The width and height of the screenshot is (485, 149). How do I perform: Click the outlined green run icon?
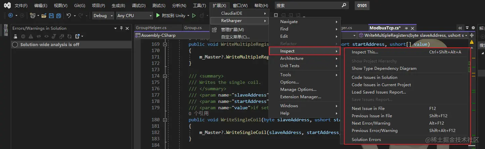click(194, 15)
